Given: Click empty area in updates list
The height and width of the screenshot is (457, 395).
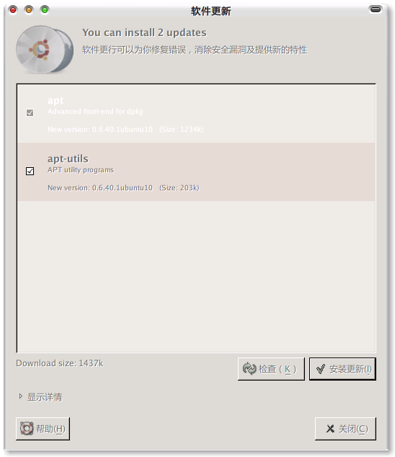Looking at the screenshot, I should pos(196,276).
